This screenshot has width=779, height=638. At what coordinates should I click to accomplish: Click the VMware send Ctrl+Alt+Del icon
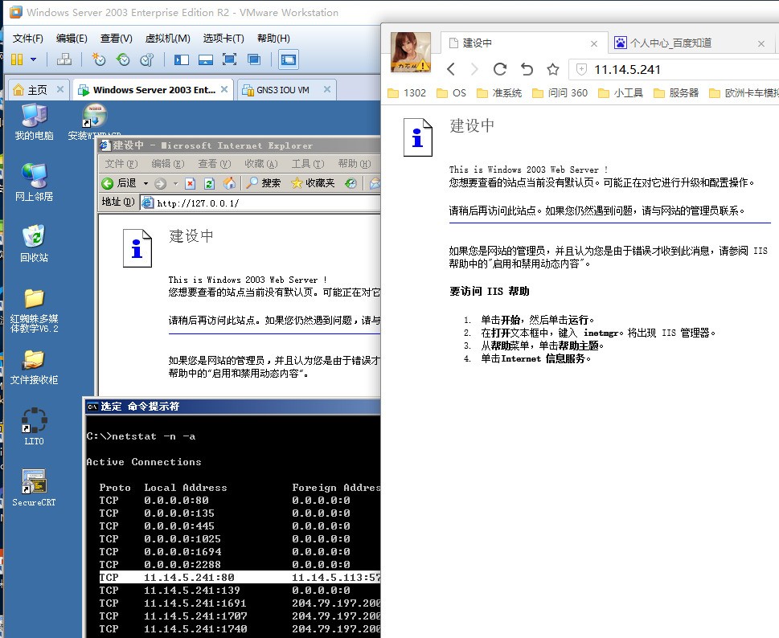64,59
